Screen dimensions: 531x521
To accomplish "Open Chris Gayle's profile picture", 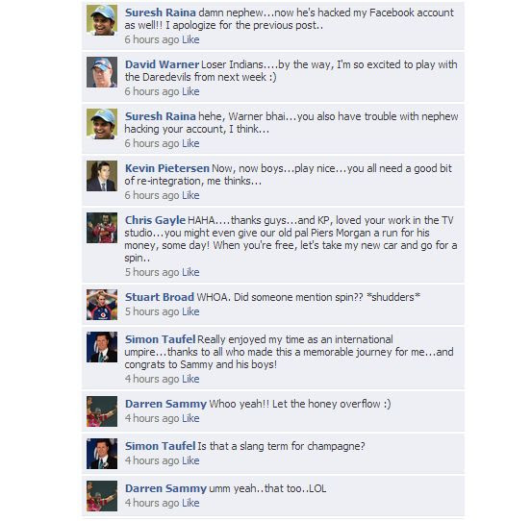I will tap(102, 228).
